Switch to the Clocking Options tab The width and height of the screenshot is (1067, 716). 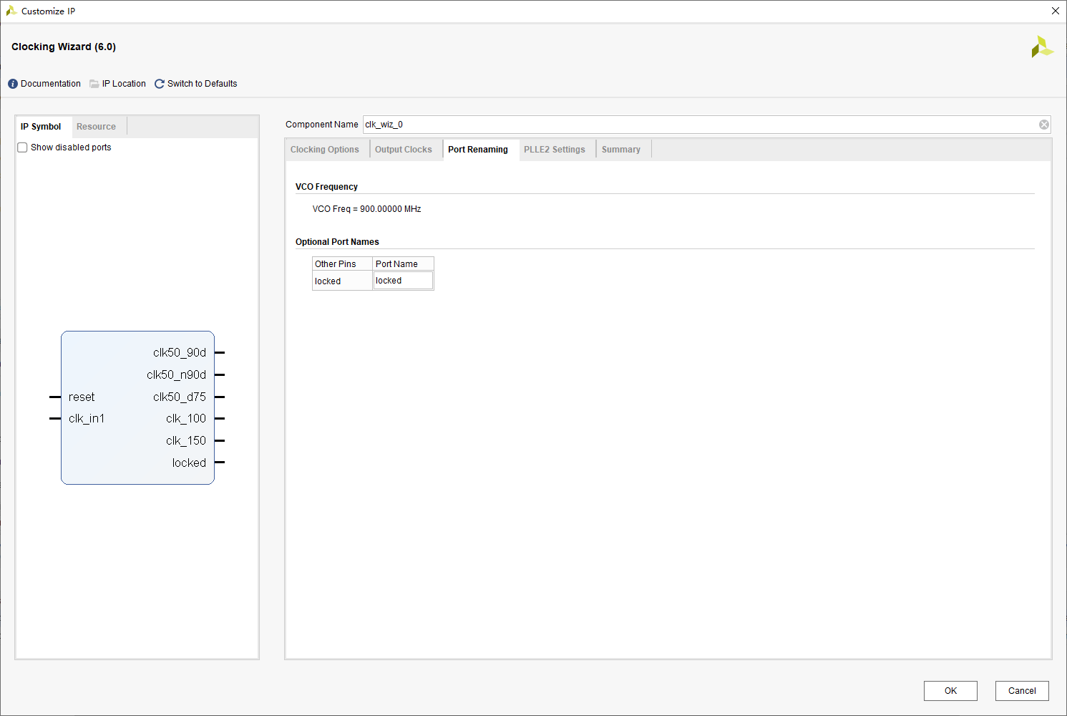[x=325, y=150]
